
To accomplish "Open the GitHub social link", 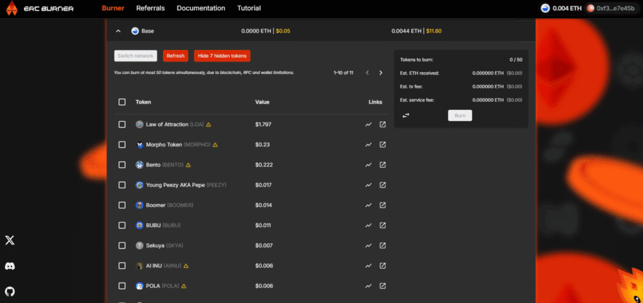I will [x=10, y=292].
